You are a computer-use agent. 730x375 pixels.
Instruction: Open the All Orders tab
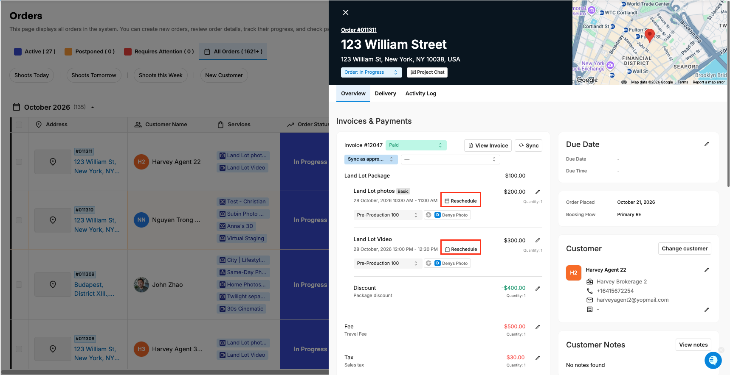(x=233, y=52)
